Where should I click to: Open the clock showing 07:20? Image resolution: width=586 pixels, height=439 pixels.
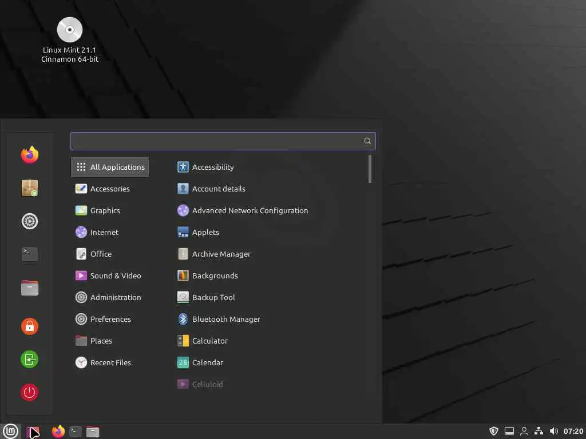[x=573, y=431]
